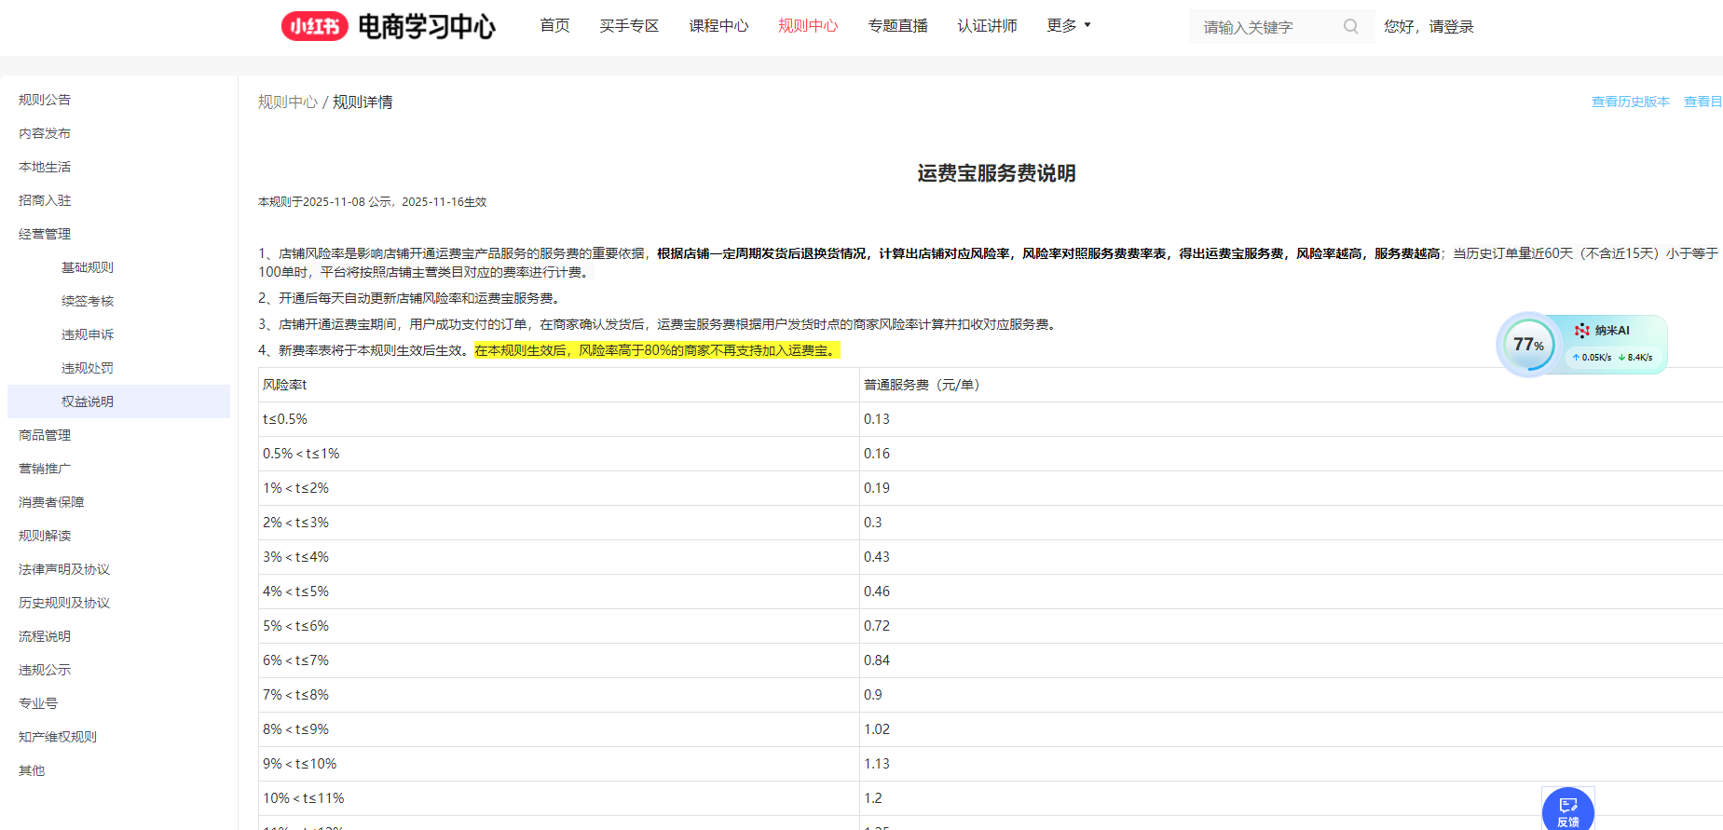1723x830 pixels.
Task: Click the Xiaohongshu logo icon
Action: coord(314,26)
